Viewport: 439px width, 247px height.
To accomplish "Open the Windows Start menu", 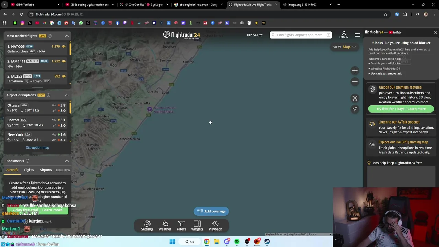I will (172, 242).
